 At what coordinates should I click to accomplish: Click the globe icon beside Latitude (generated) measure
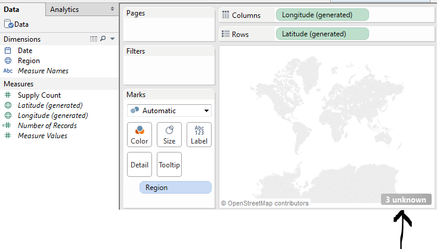(x=8, y=105)
